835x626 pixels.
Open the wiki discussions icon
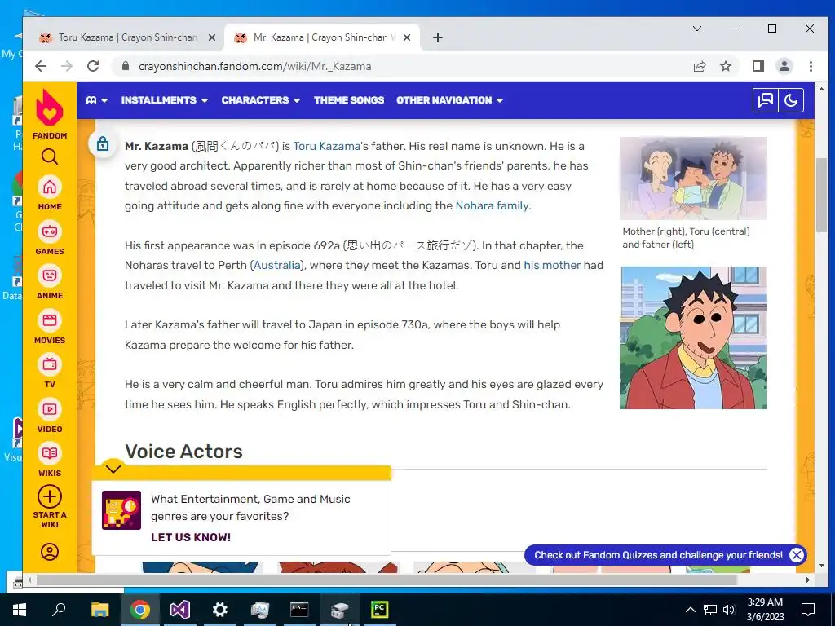coord(765,100)
